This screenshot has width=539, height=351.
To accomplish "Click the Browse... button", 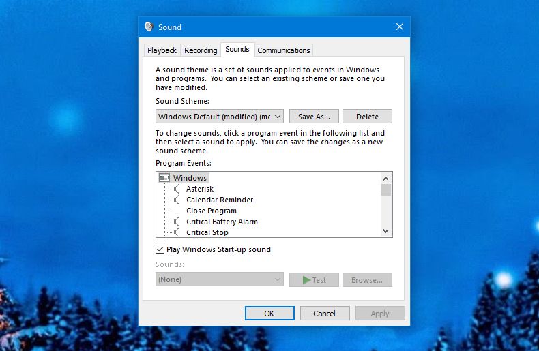I will pyautogui.click(x=367, y=280).
